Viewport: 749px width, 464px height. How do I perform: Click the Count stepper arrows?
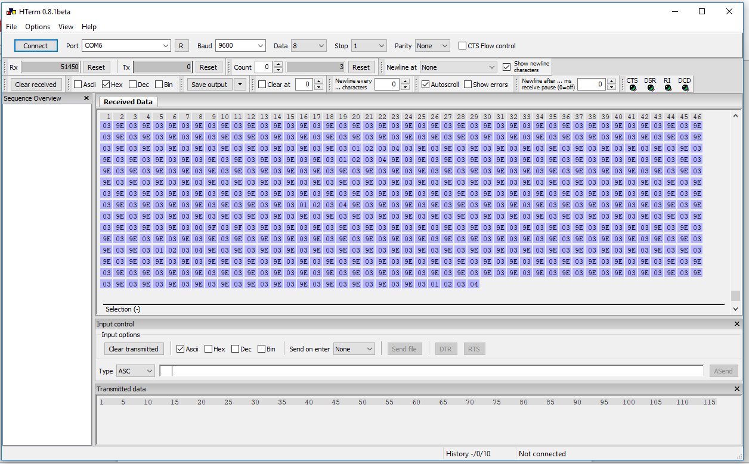point(278,67)
